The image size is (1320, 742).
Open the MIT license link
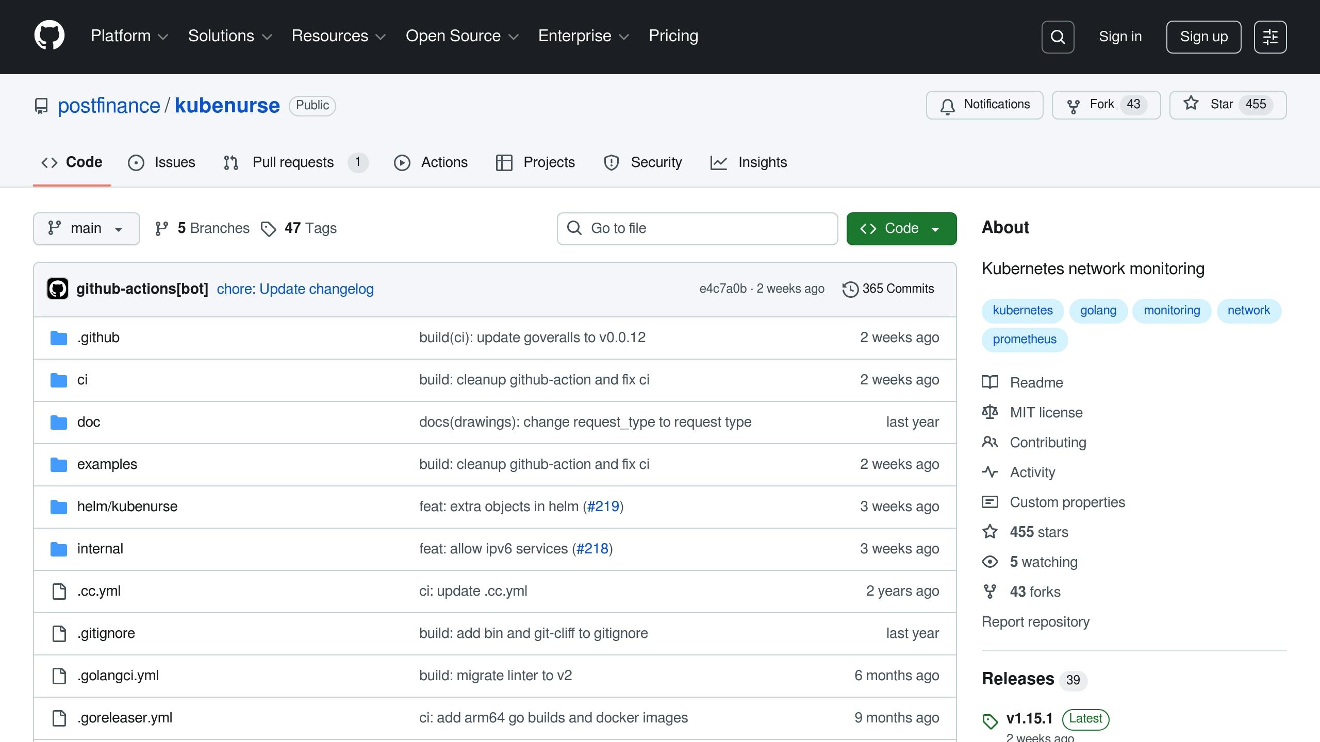(1046, 413)
